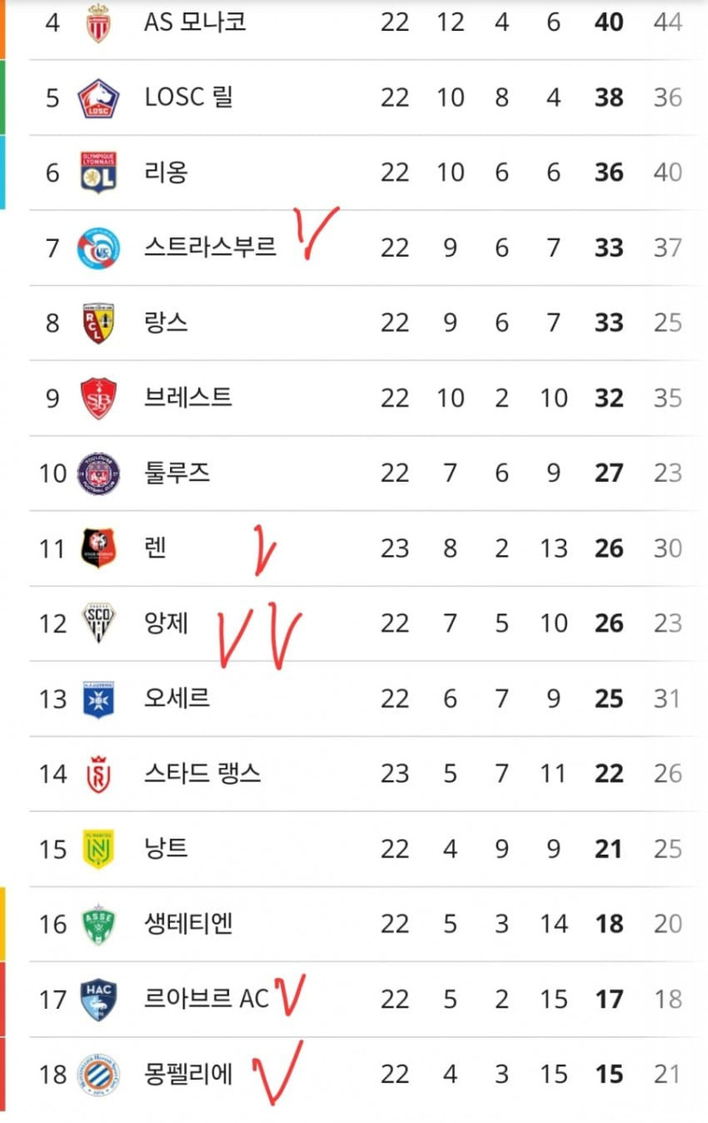Open the 리옹 team crest
This screenshot has width=708, height=1123.
tap(97, 173)
